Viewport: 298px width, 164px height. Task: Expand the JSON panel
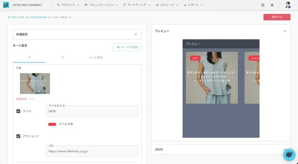tap(285, 149)
